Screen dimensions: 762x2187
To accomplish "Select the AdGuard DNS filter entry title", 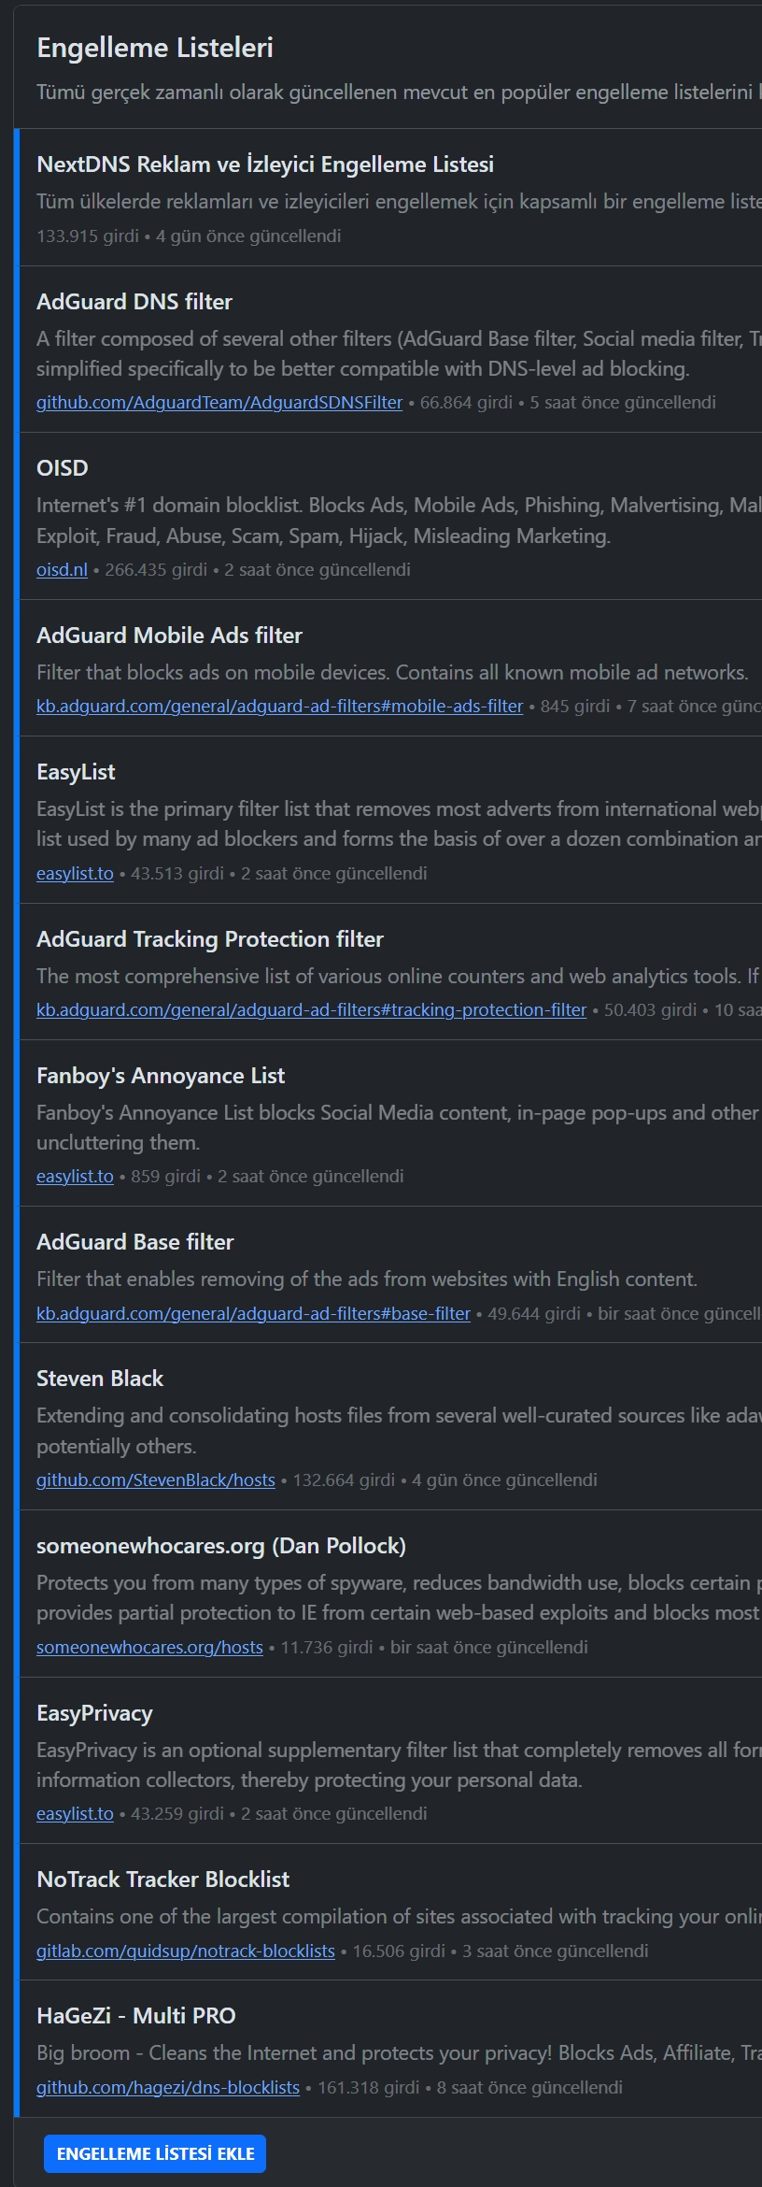I will (134, 302).
